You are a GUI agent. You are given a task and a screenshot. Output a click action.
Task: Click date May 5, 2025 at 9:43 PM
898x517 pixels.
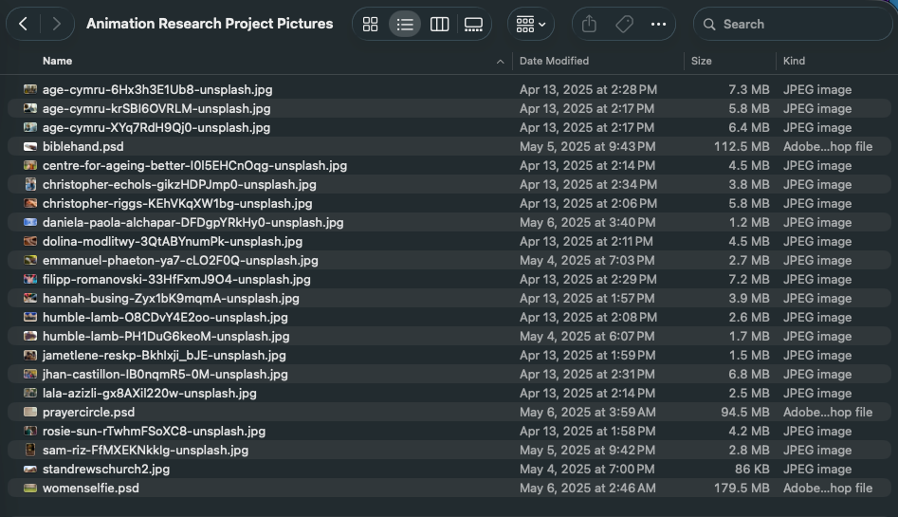(588, 146)
